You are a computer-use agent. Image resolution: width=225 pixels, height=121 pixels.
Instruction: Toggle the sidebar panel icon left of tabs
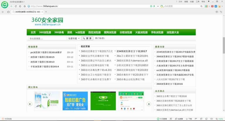click(x=3, y=12)
